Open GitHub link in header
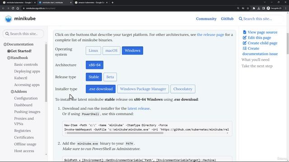The image size is (289, 162). pyautogui.click(x=227, y=19)
